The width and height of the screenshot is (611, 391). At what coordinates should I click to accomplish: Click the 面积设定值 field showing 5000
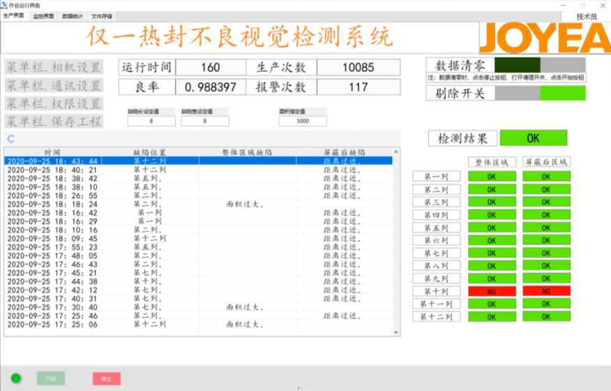pos(303,121)
